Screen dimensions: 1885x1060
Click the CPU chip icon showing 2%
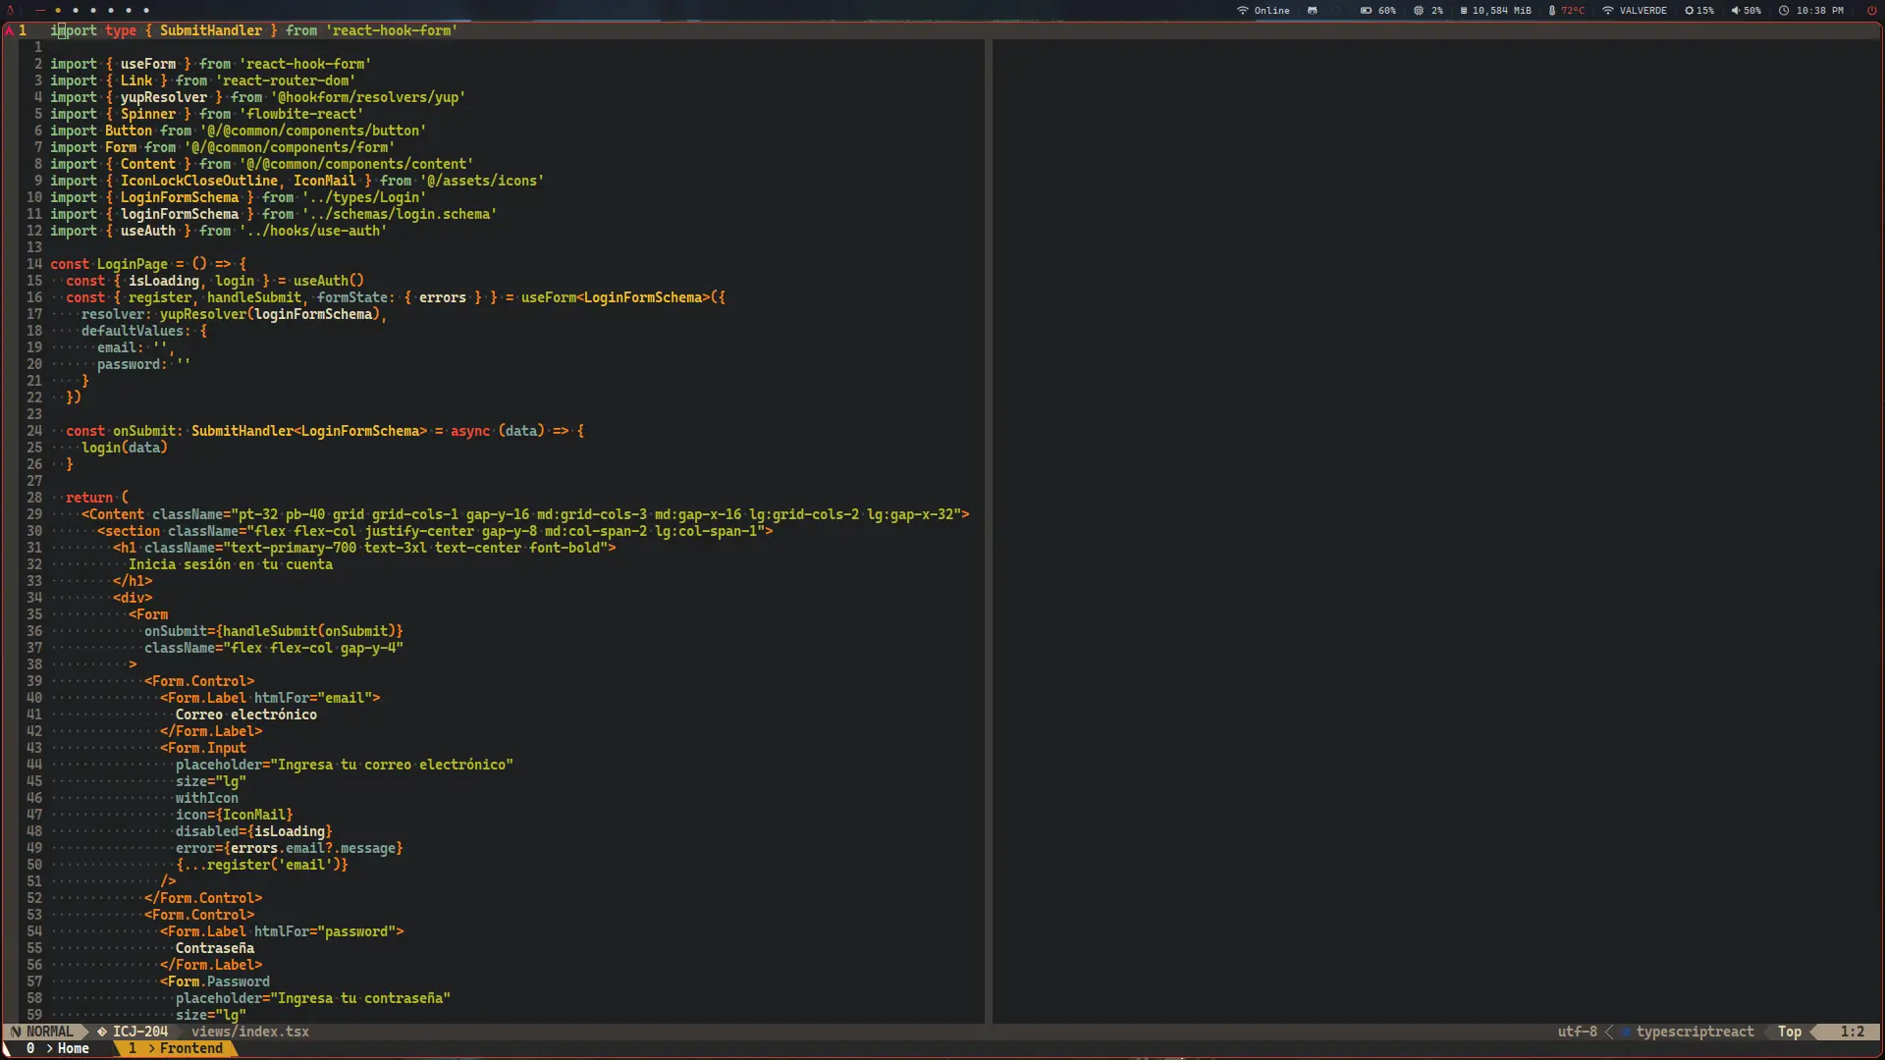click(x=1419, y=10)
